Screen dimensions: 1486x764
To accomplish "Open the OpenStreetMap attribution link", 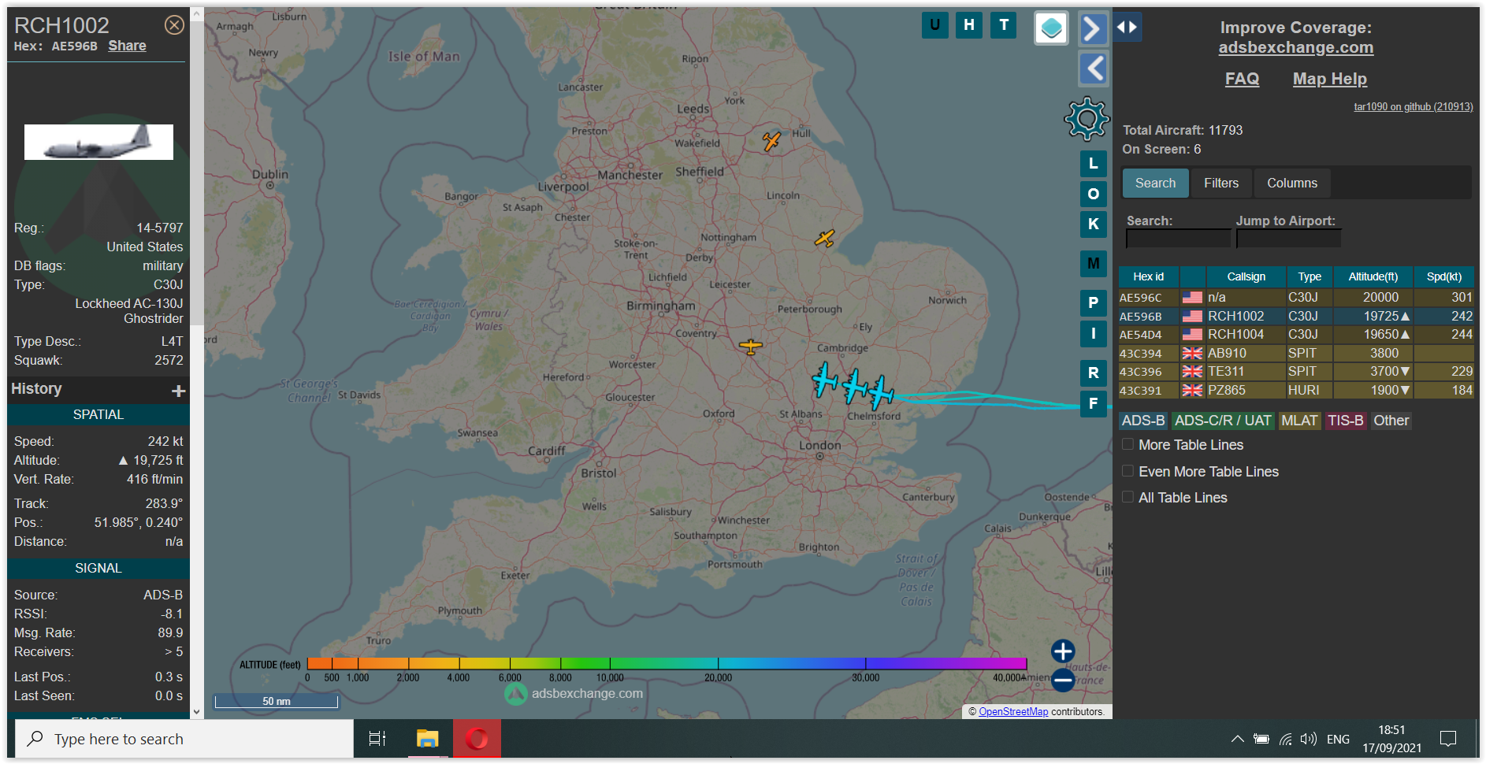I will click(1013, 711).
